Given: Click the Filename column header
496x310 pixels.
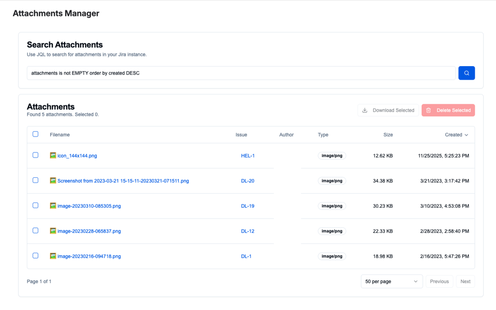Looking at the screenshot, I should (60, 135).
